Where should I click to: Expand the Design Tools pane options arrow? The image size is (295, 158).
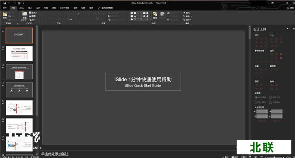287,29
